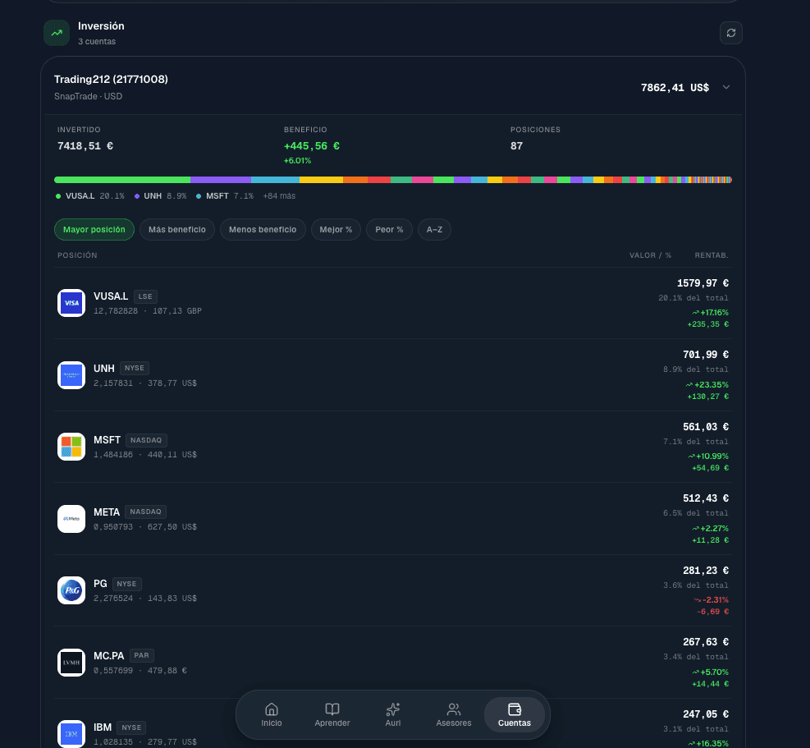Open the PG position name
The width and height of the screenshot is (810, 748).
pyautogui.click(x=100, y=584)
